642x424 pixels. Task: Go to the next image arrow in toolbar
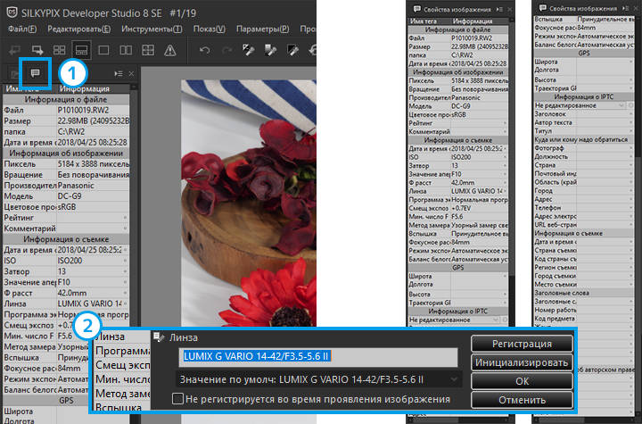37,51
